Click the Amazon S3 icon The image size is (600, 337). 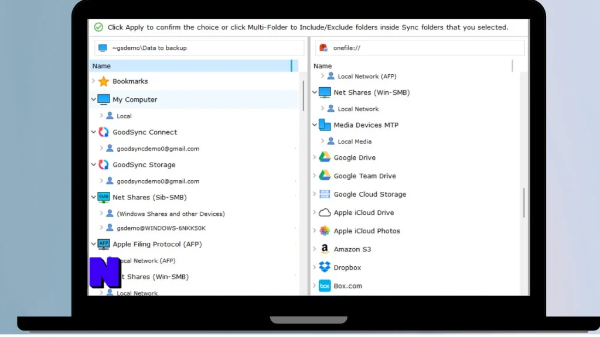(x=325, y=249)
